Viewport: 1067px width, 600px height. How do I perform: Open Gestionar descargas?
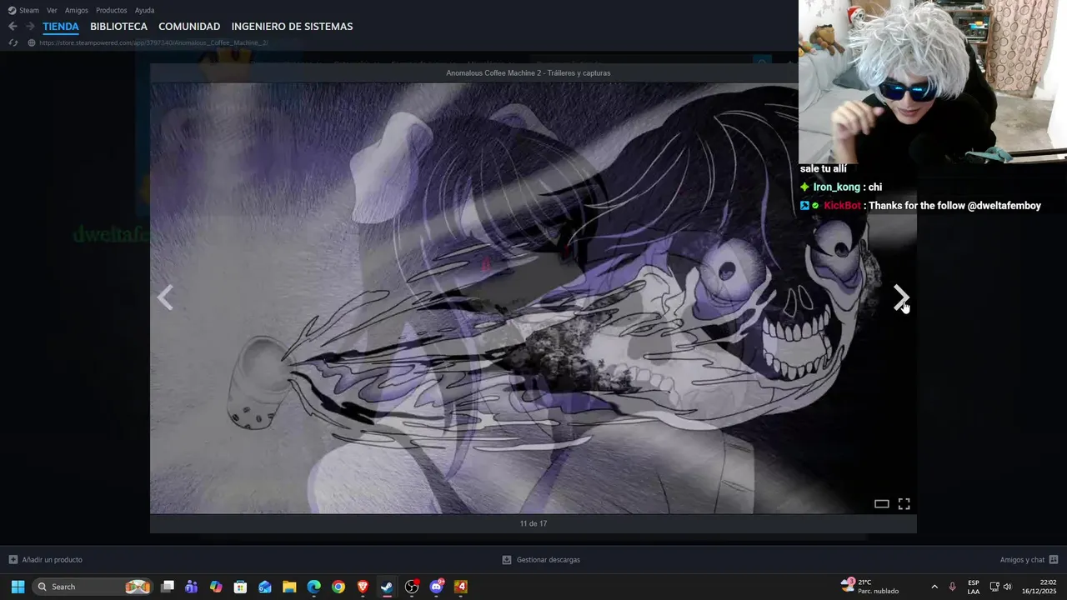click(541, 560)
